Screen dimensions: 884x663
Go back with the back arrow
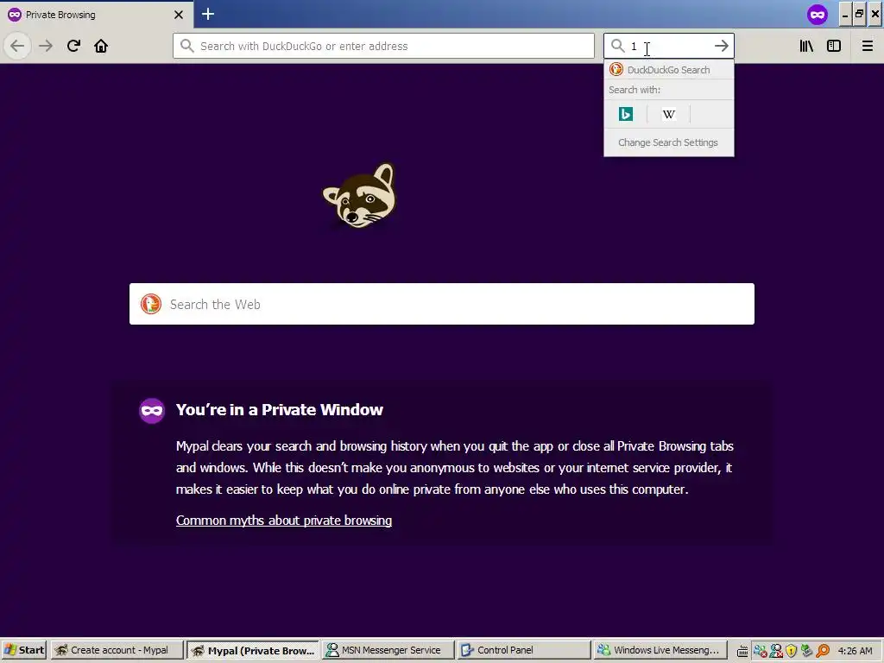point(17,46)
